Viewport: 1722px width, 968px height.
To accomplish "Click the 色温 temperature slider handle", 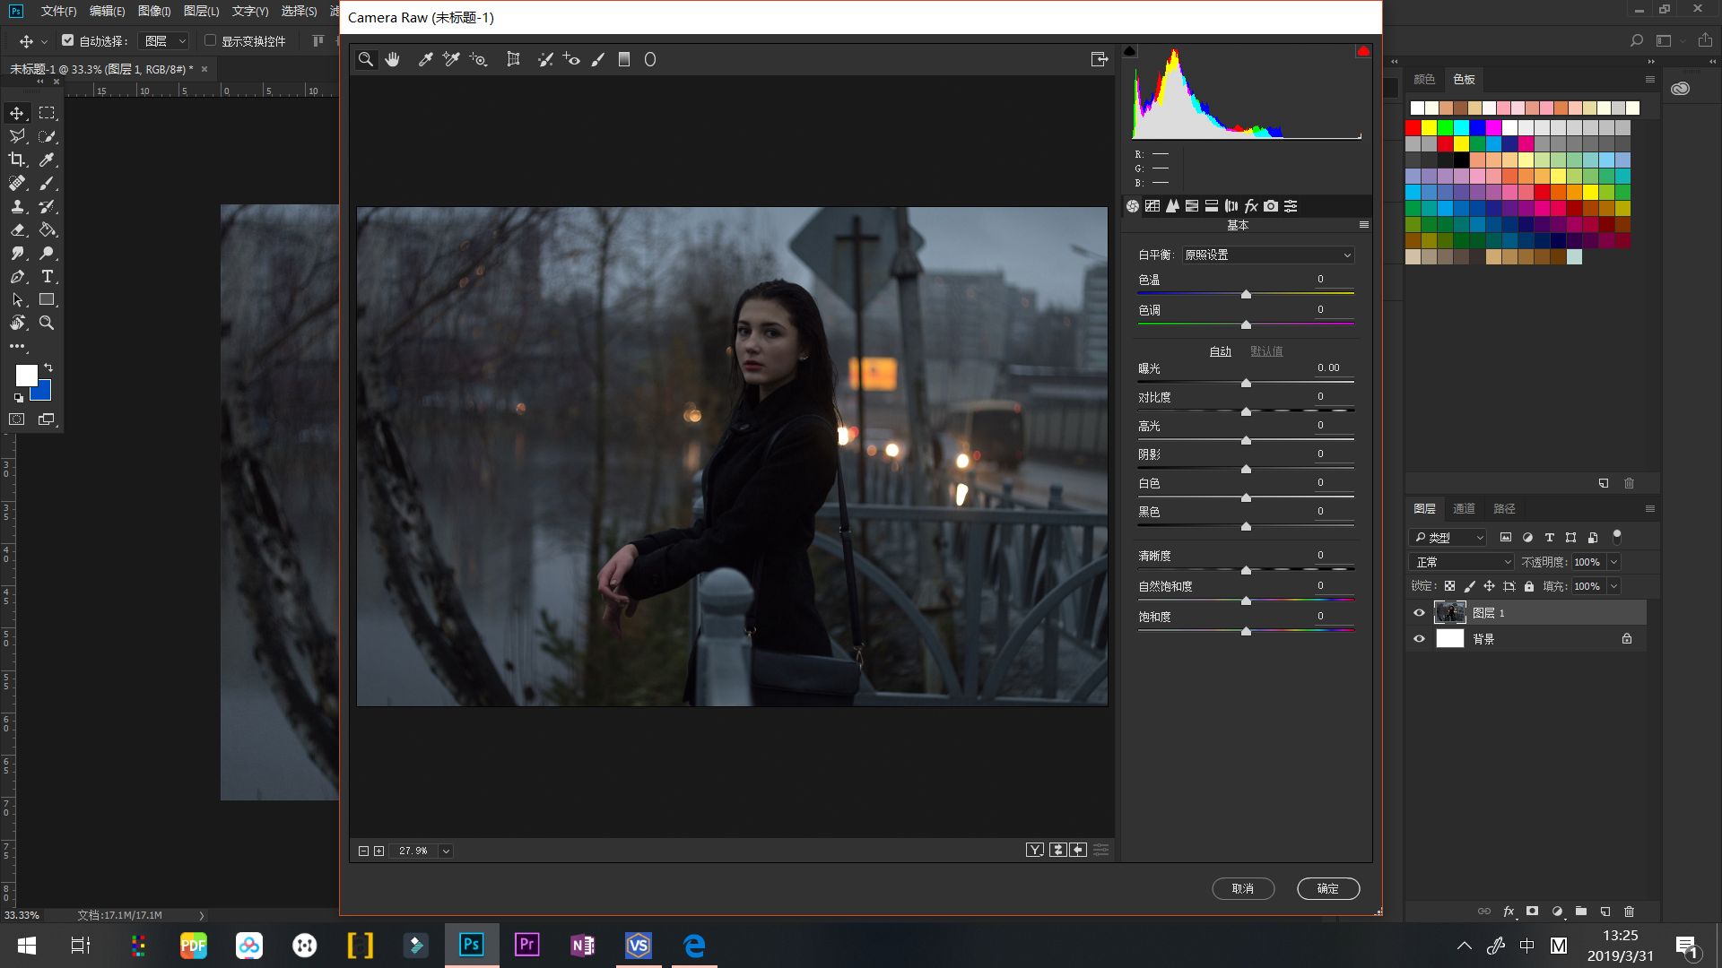I will [x=1246, y=295].
